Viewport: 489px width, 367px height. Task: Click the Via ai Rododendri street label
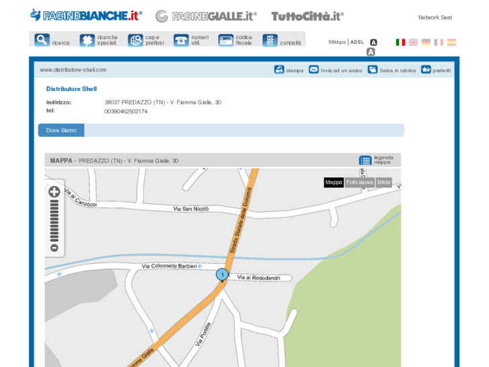click(x=258, y=277)
